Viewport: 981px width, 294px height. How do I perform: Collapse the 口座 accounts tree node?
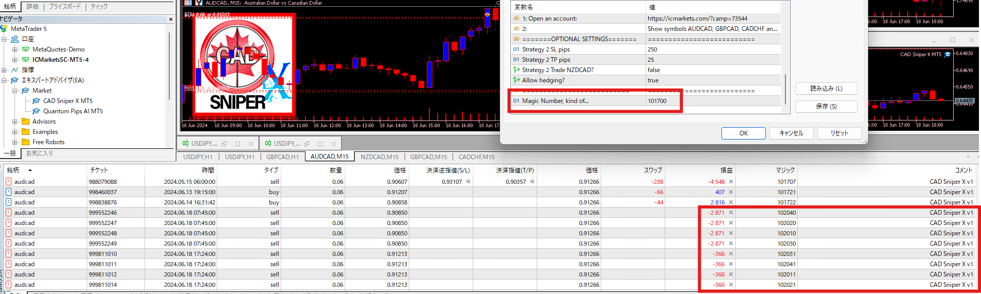(4, 39)
